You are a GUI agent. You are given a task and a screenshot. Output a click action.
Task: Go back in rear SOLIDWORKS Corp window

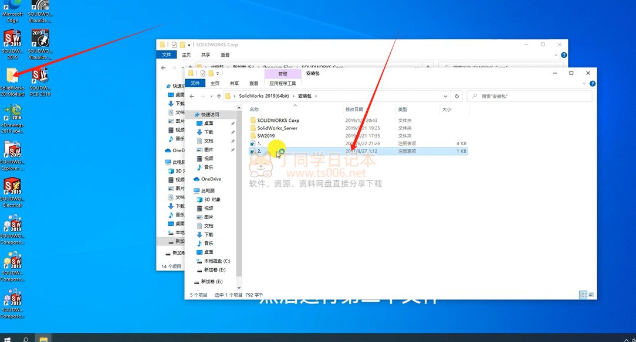click(163, 67)
